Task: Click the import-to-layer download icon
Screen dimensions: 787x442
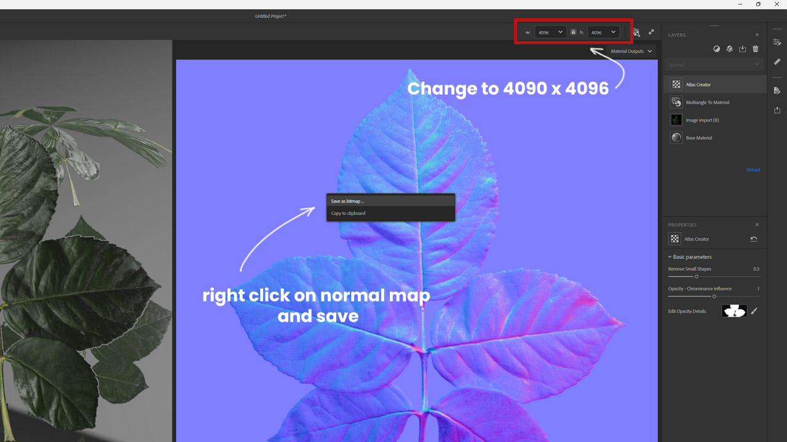Action: click(742, 49)
